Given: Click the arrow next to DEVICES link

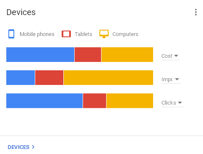Looking at the screenshot, I should coord(33,147).
